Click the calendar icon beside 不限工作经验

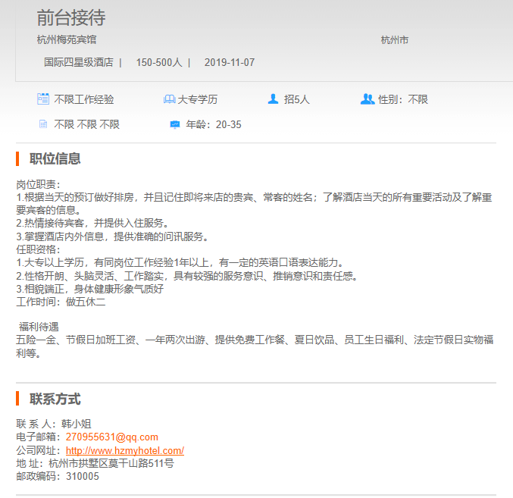pyautogui.click(x=43, y=99)
